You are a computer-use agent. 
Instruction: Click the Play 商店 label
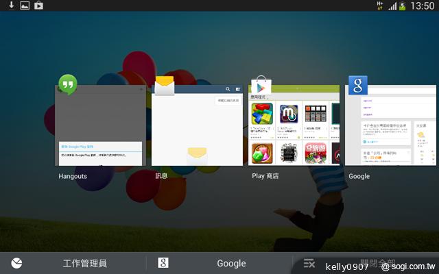tap(265, 176)
